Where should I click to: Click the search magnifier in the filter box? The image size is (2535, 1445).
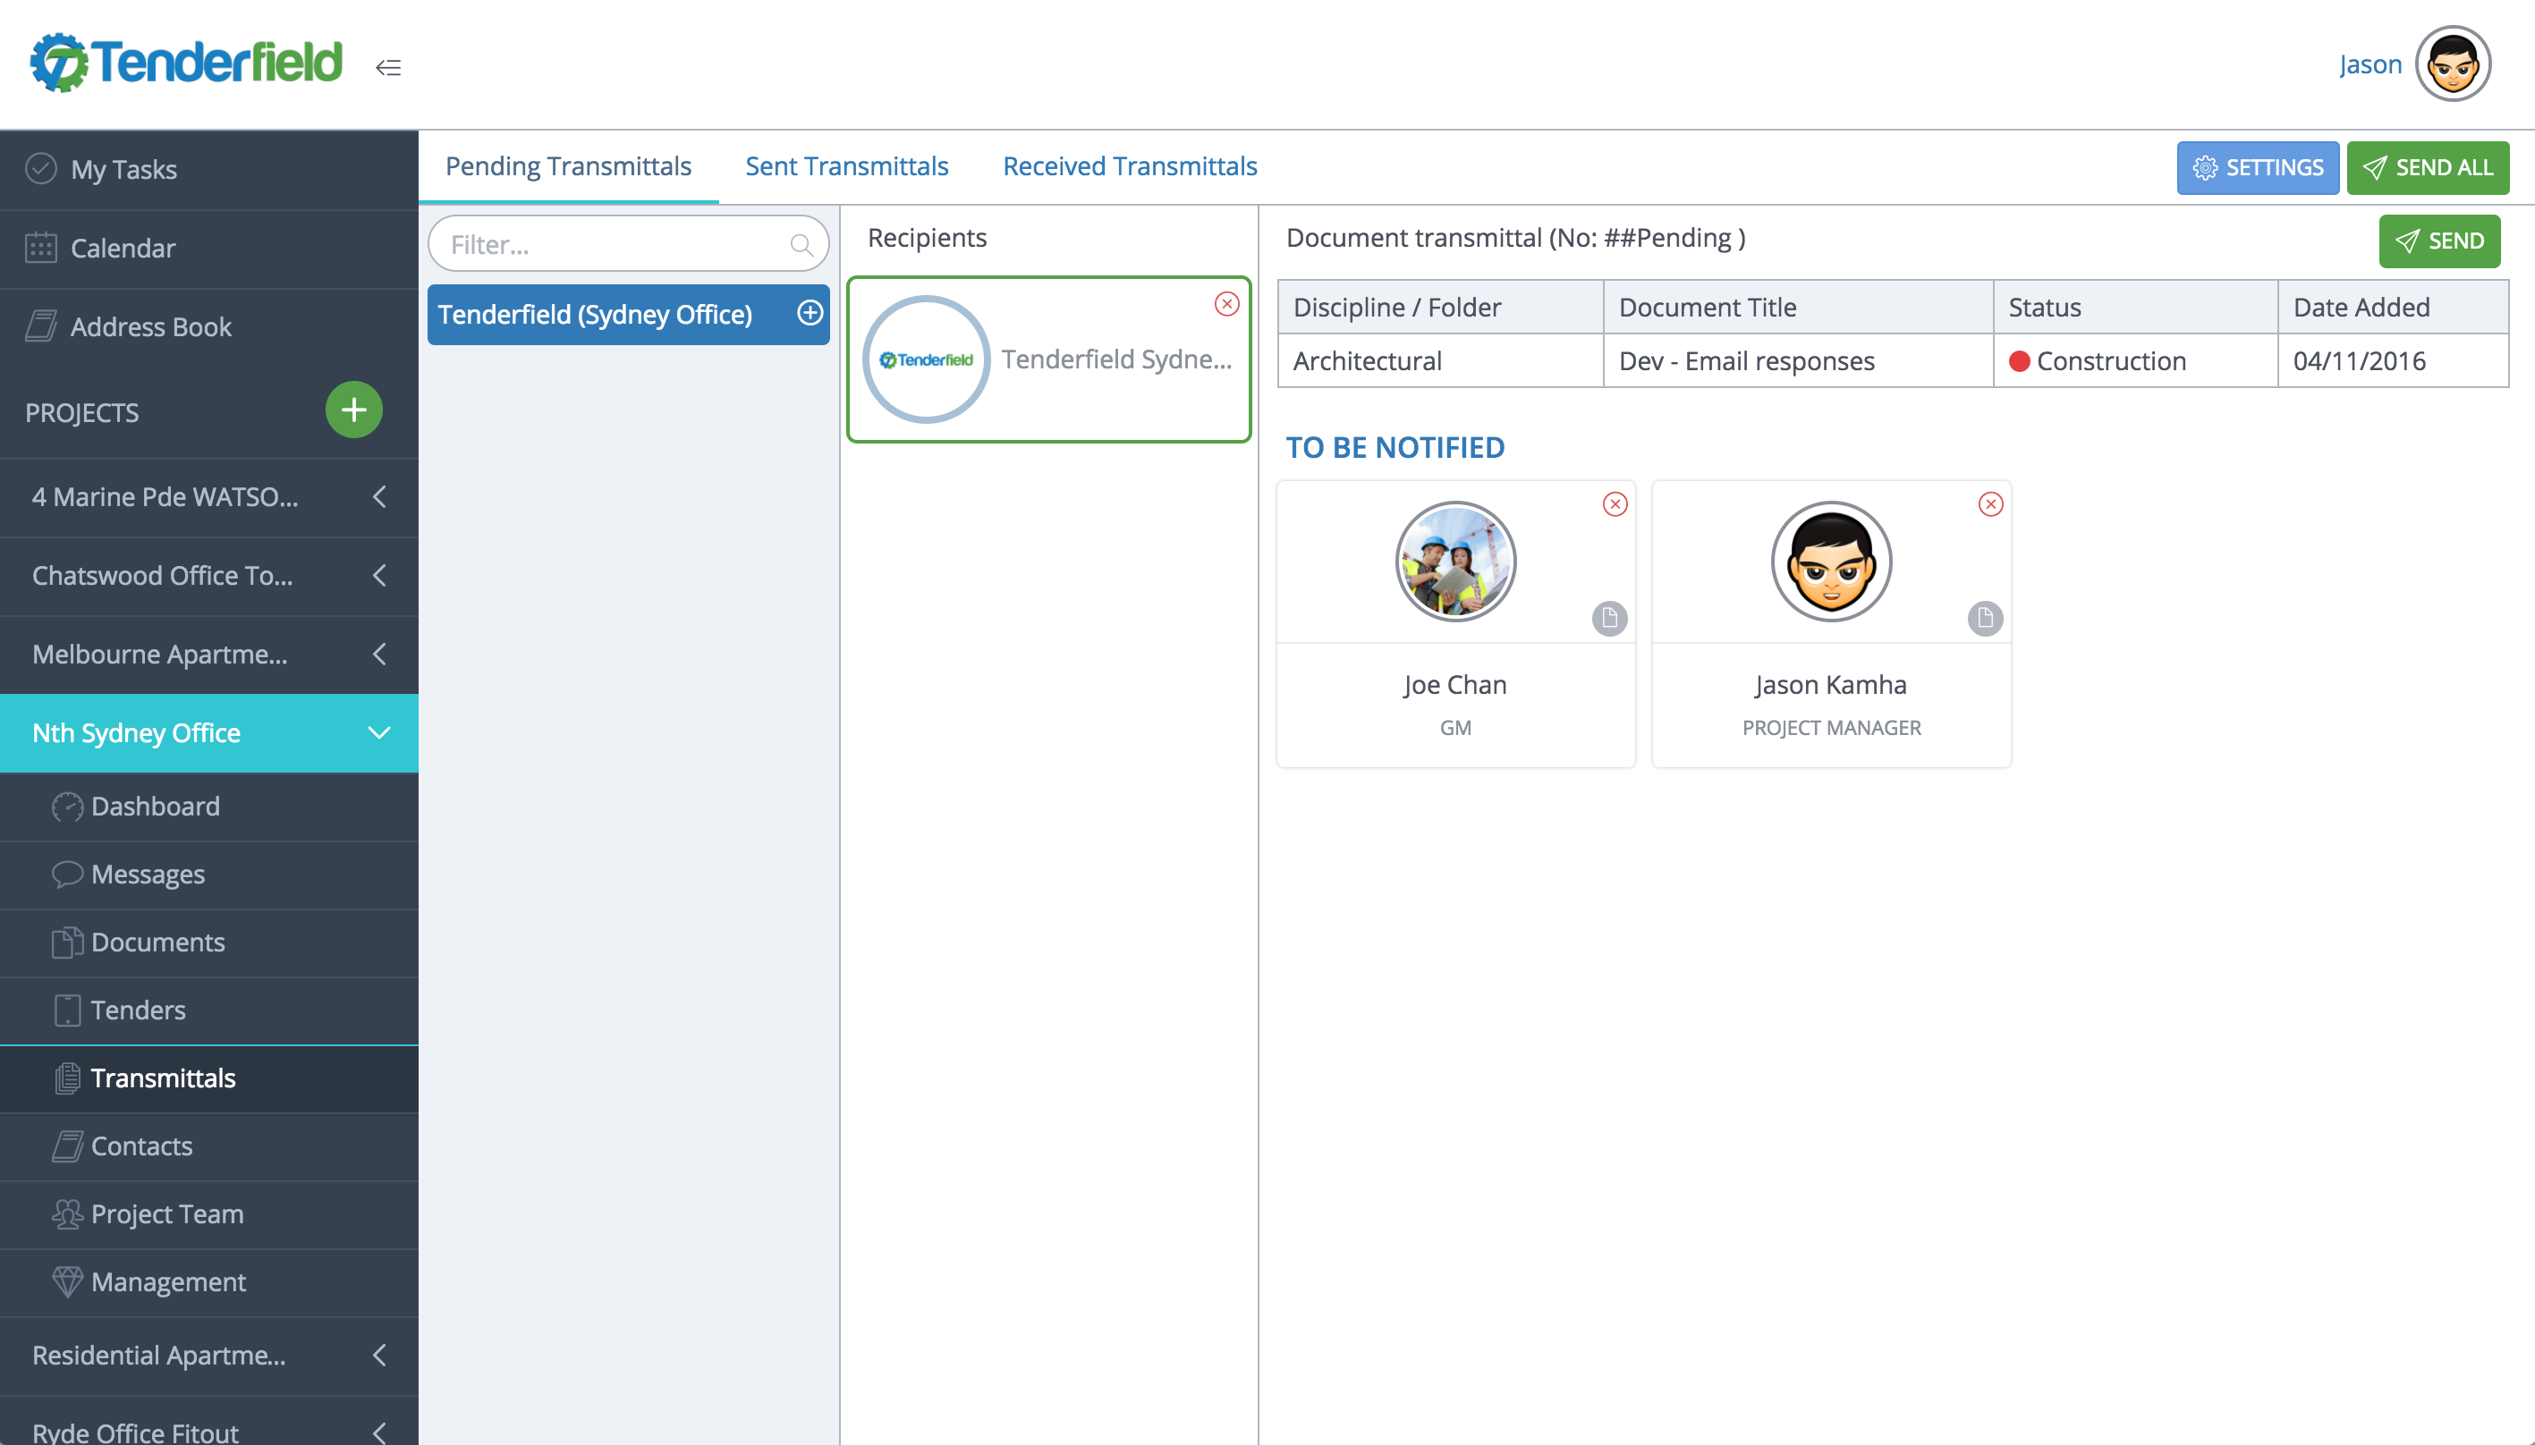802,245
